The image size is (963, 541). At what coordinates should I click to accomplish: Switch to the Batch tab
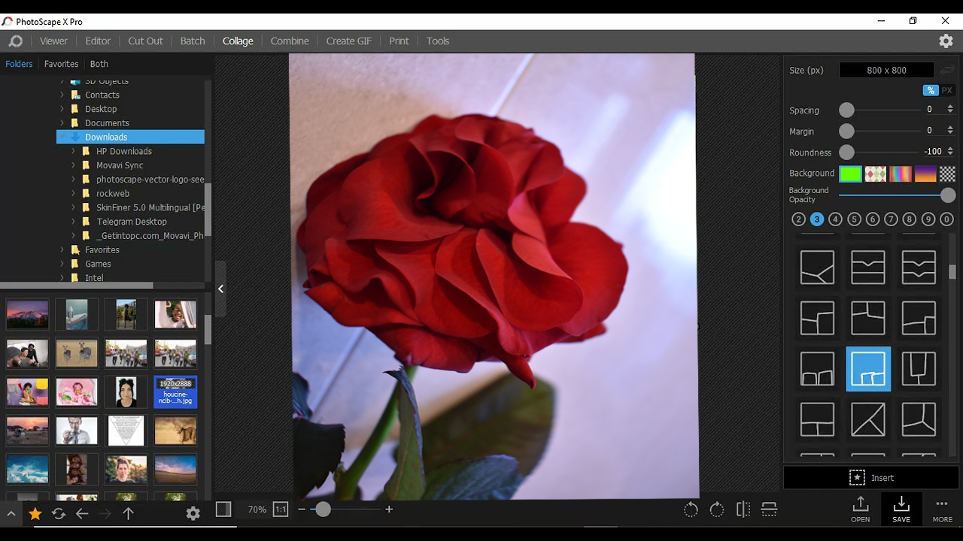coord(193,41)
